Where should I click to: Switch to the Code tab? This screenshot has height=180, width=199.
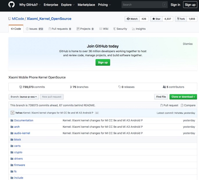coord(16,29)
